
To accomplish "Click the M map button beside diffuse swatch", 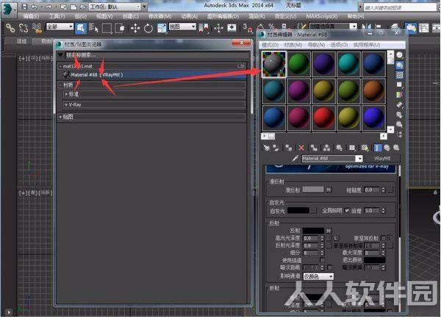I will point(329,190).
